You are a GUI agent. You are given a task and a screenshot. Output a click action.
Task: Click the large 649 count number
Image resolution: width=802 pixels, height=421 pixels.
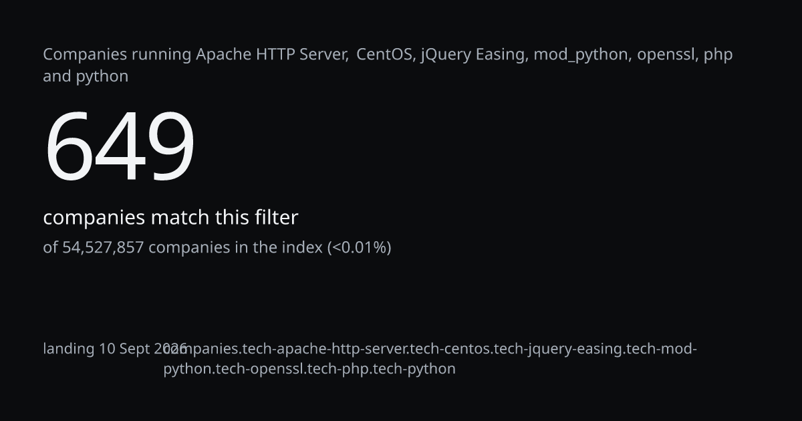(120, 147)
